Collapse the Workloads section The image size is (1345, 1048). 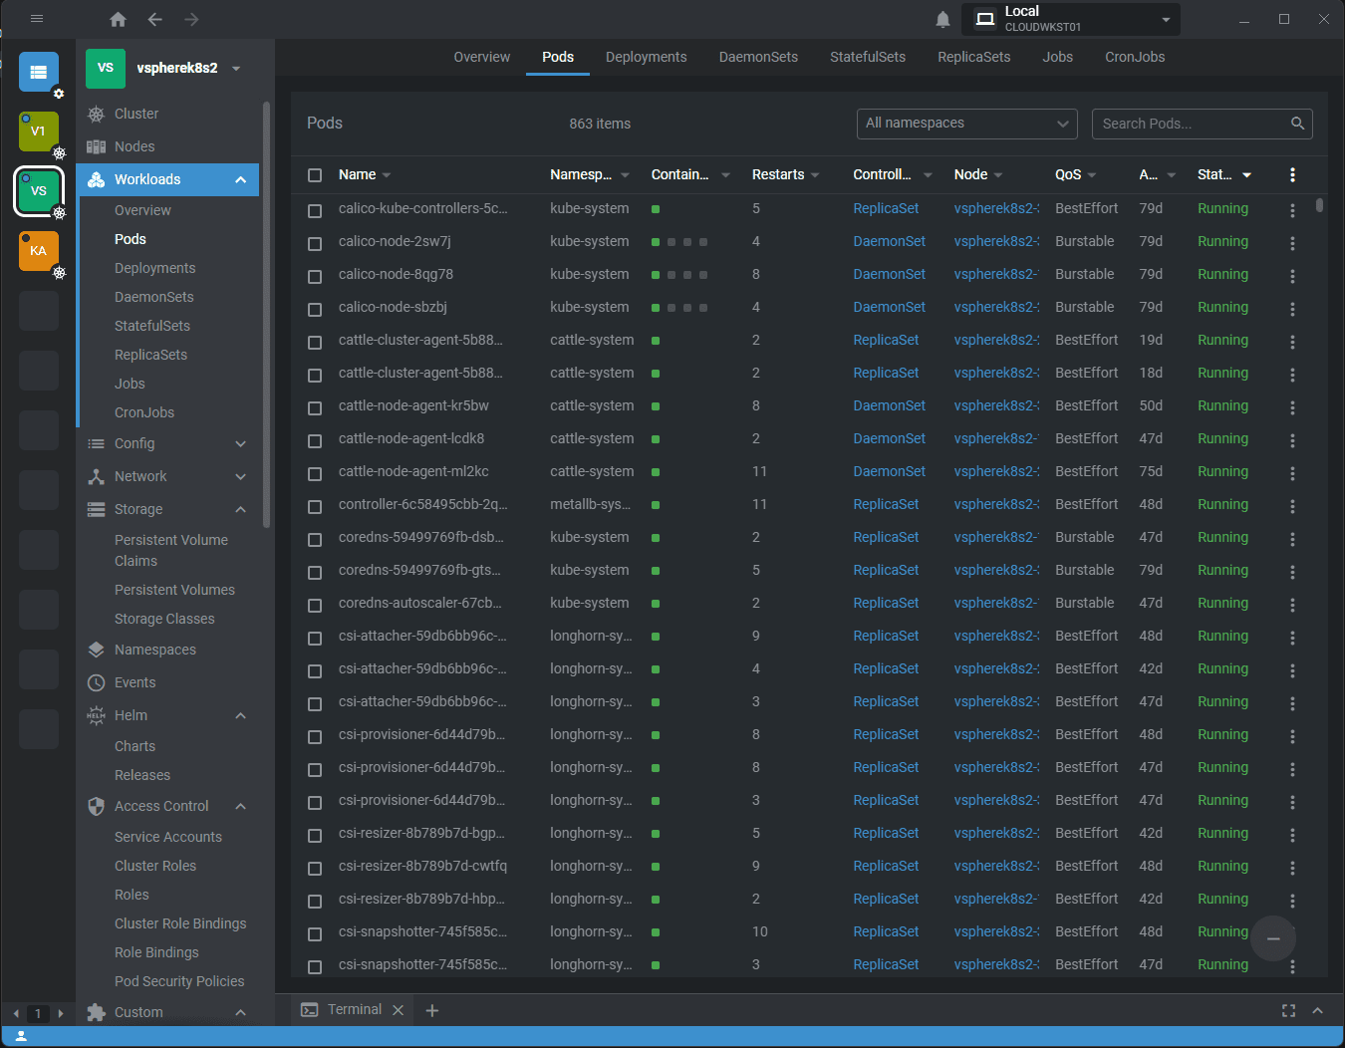[x=239, y=180]
